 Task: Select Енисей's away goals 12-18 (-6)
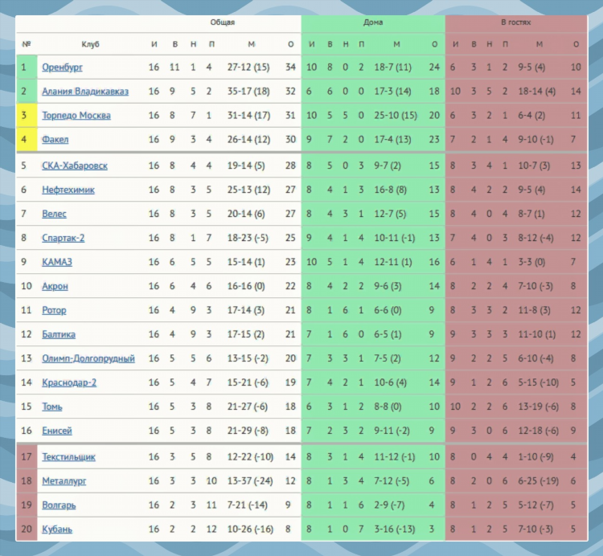click(538, 431)
